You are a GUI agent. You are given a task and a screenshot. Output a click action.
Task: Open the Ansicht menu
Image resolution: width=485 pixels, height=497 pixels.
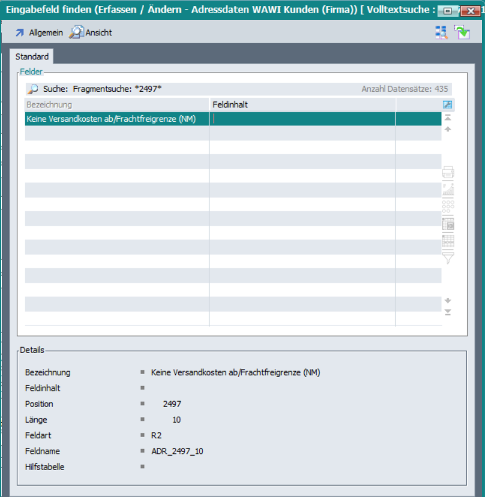coord(91,32)
